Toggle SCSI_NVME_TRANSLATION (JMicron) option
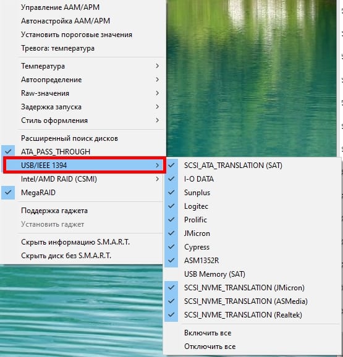Viewport: 343px width, 357px height. 252,288
